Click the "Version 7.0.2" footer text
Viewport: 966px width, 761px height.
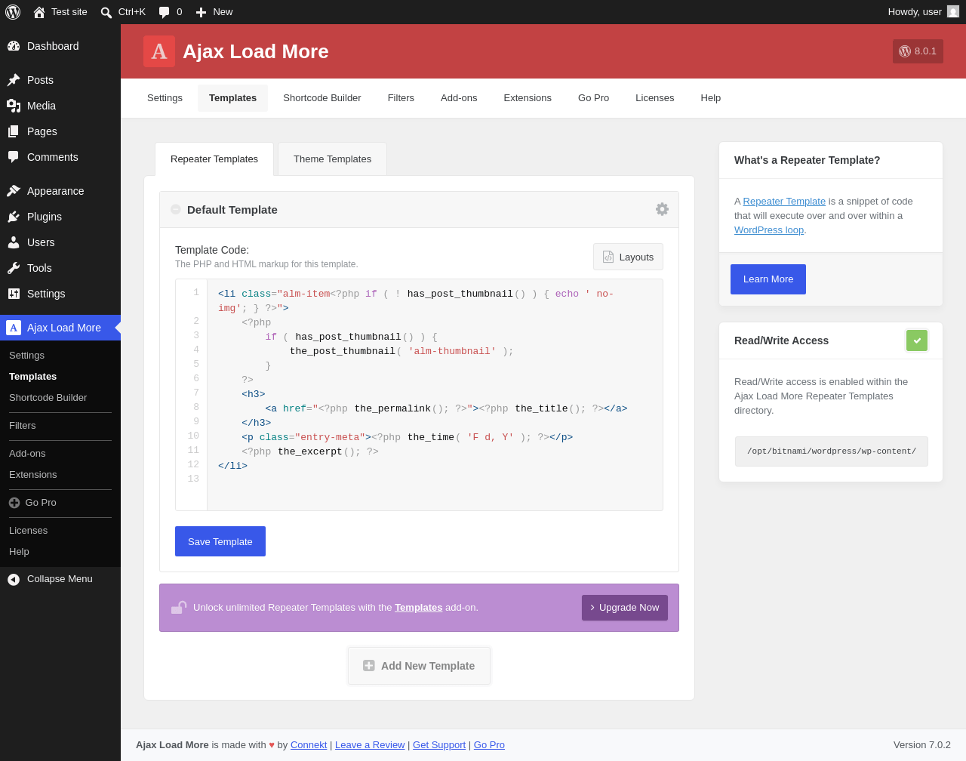922,745
